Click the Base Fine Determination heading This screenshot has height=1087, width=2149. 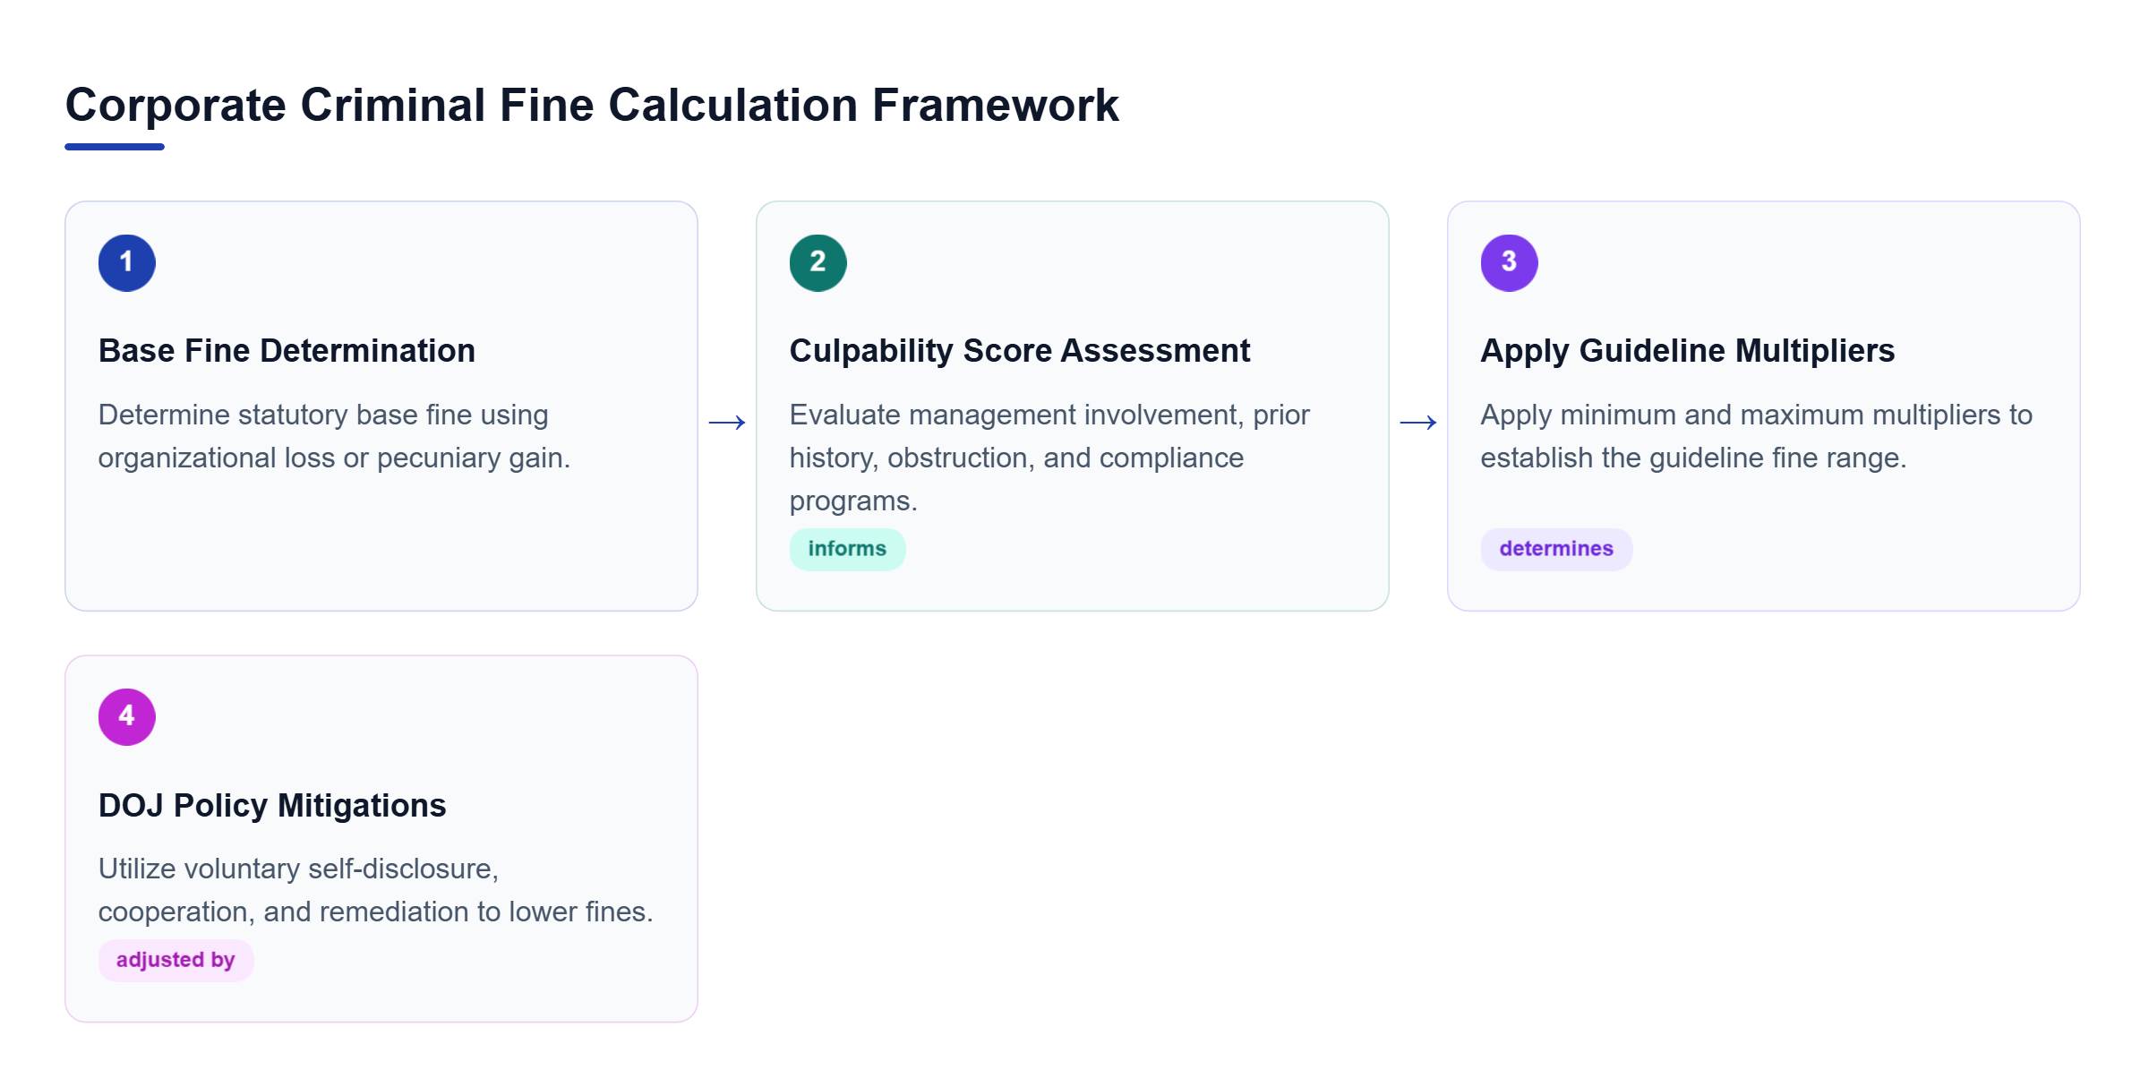[x=287, y=351]
